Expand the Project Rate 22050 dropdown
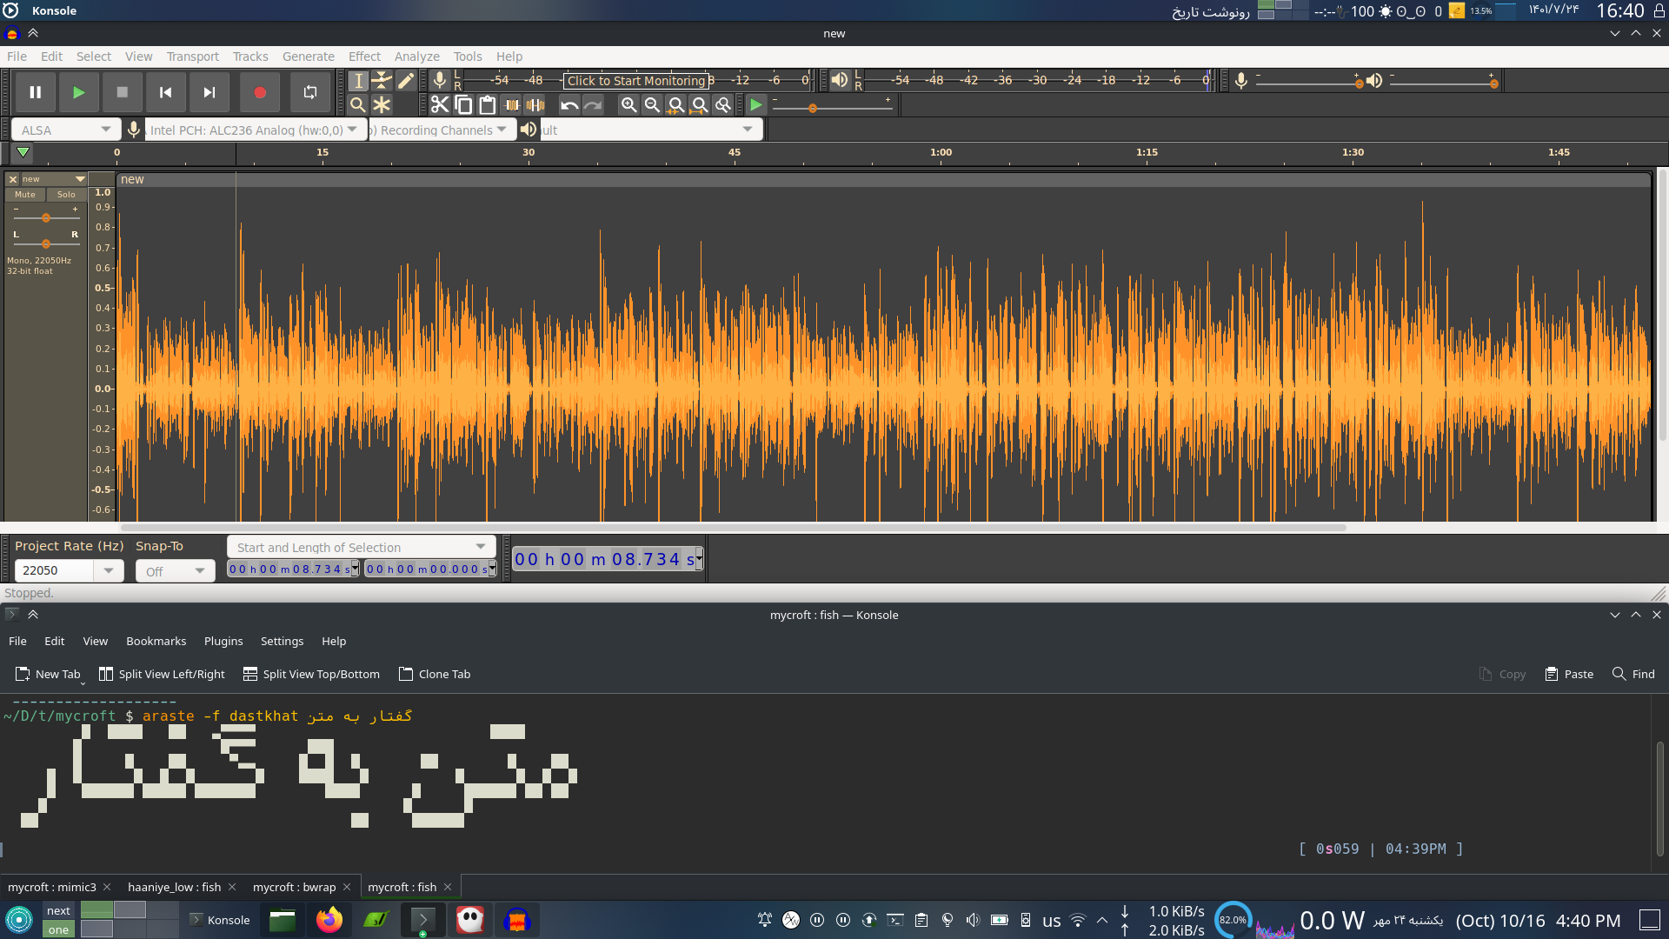1669x939 pixels. 108,570
